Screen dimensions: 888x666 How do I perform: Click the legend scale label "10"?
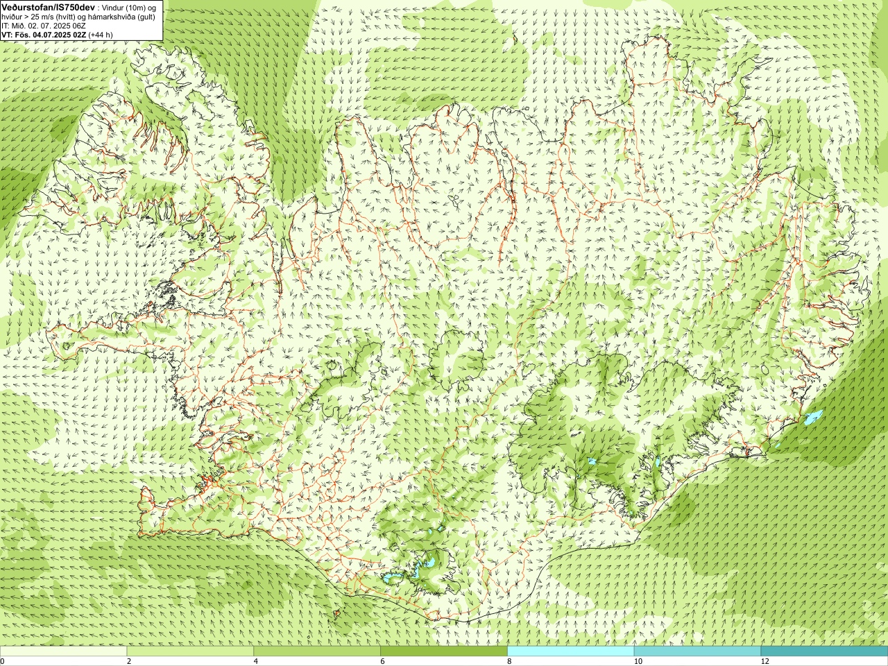(638, 661)
